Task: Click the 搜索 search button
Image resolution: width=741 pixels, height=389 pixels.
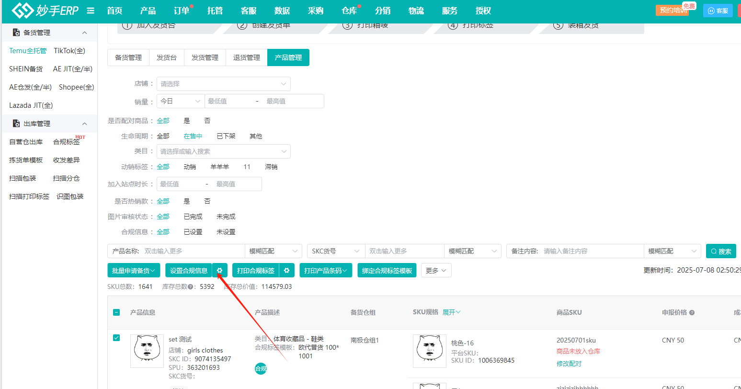Action: coord(721,251)
